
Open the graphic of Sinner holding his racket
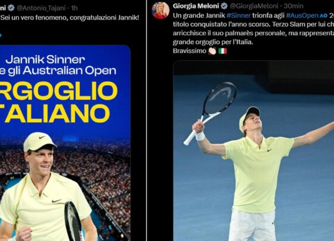pyautogui.click(x=65, y=143)
